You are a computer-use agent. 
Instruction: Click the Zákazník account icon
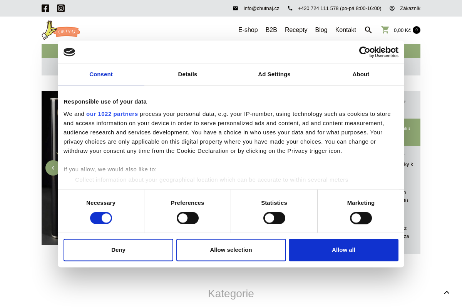(392, 8)
